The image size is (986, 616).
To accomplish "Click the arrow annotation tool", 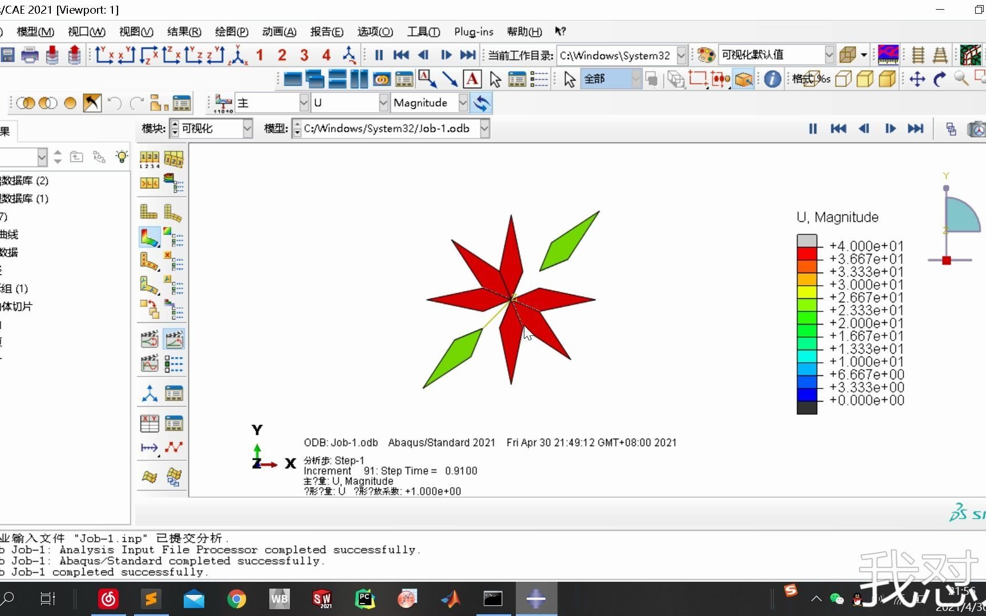I will (450, 79).
